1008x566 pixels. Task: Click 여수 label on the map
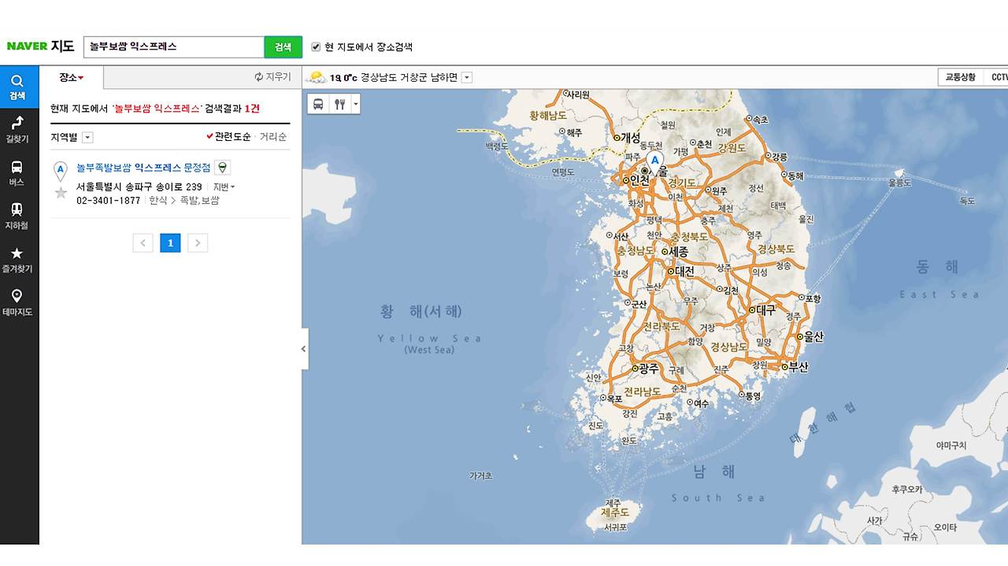(700, 403)
